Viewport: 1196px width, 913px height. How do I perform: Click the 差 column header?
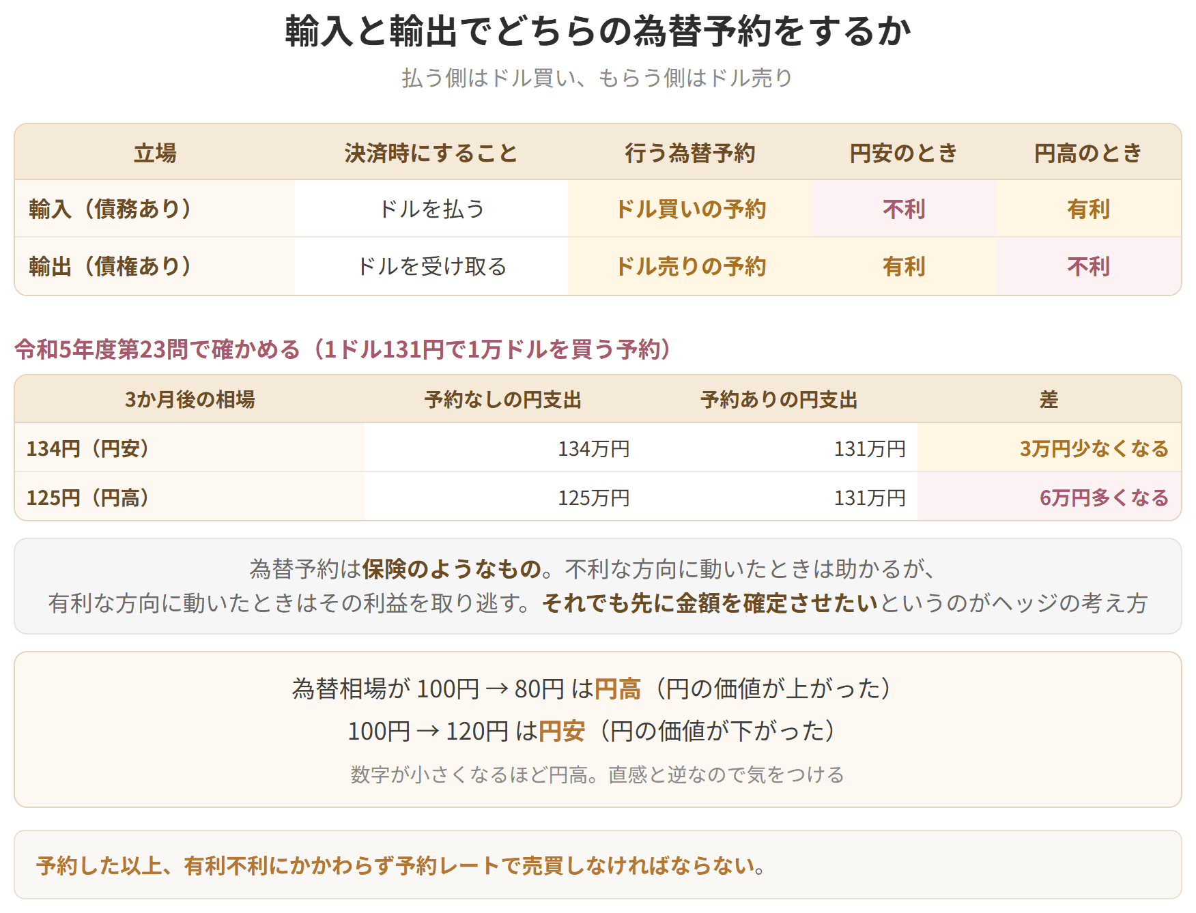tap(1049, 399)
